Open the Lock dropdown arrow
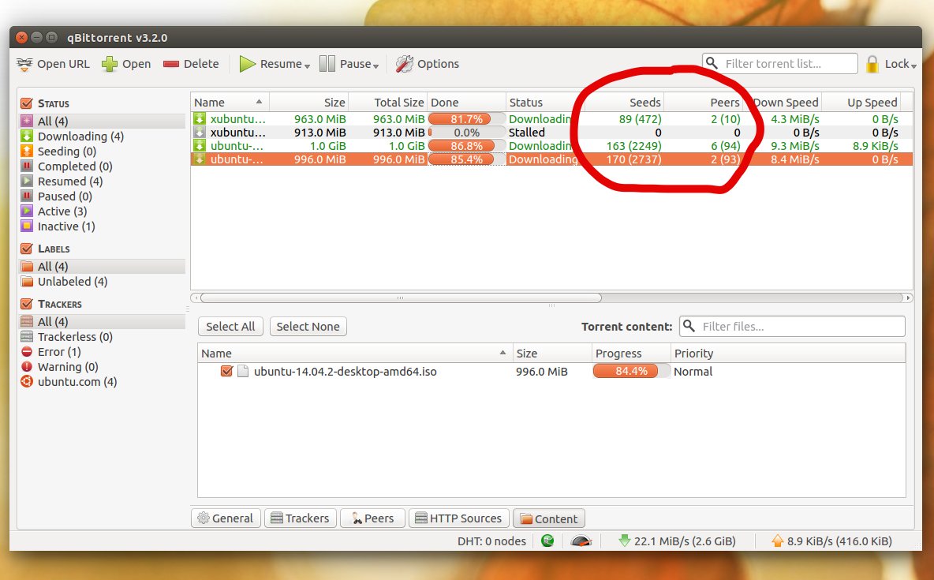This screenshot has width=934, height=580. pos(913,65)
